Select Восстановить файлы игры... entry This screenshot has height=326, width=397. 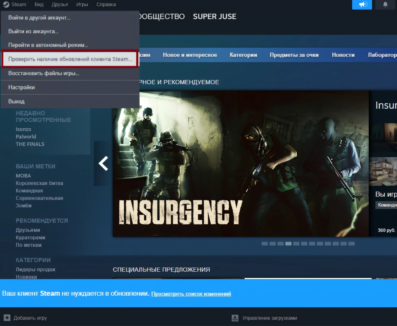70,73
